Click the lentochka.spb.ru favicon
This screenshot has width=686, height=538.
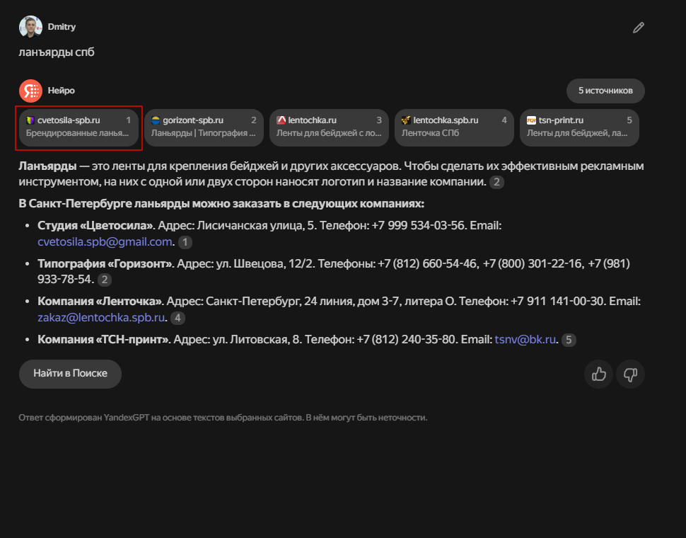click(x=406, y=120)
